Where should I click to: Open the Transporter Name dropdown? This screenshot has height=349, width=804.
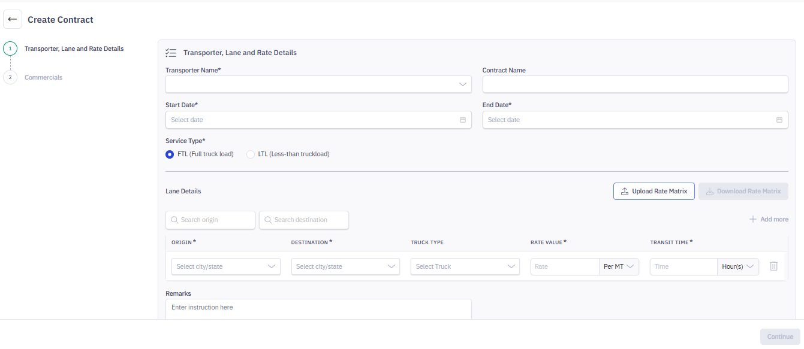318,84
